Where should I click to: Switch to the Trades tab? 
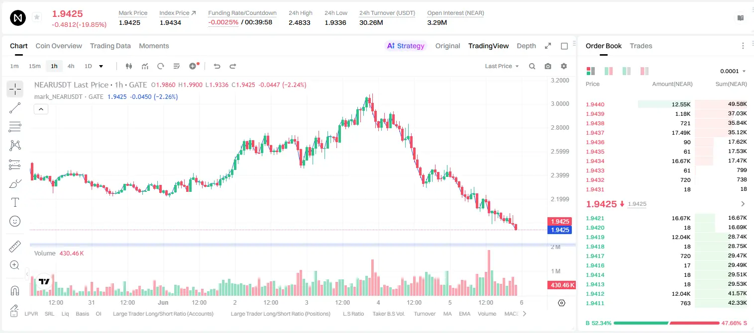click(x=641, y=46)
